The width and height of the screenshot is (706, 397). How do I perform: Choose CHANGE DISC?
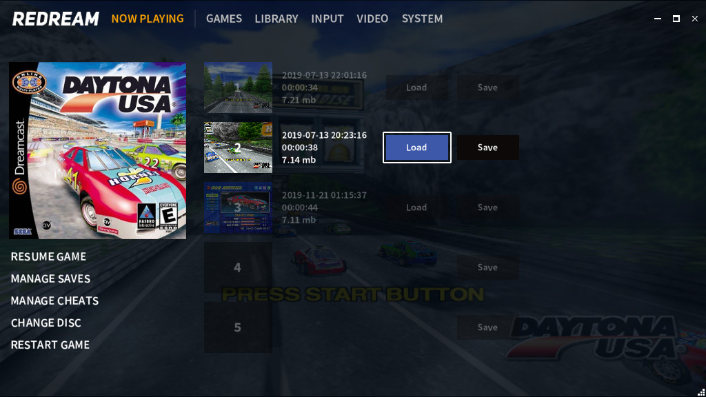tap(46, 323)
